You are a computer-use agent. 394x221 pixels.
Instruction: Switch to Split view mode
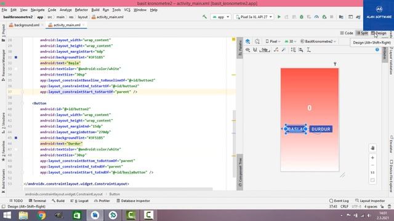click(x=362, y=33)
